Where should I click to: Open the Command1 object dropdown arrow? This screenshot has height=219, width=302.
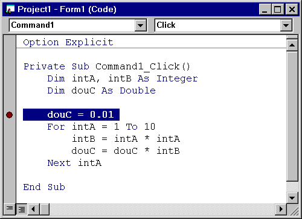[x=140, y=25]
